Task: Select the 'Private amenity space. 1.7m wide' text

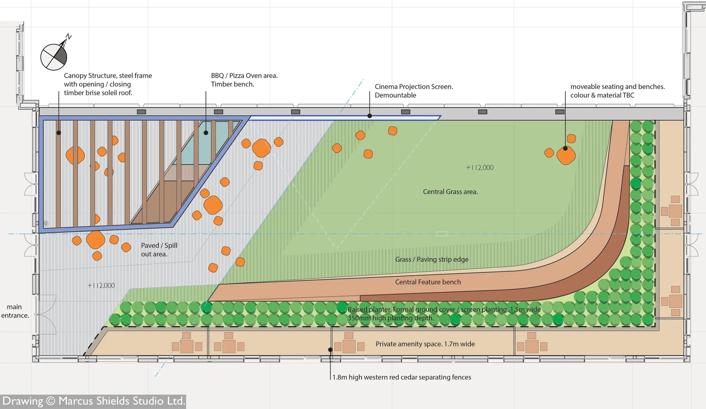Action: point(425,344)
